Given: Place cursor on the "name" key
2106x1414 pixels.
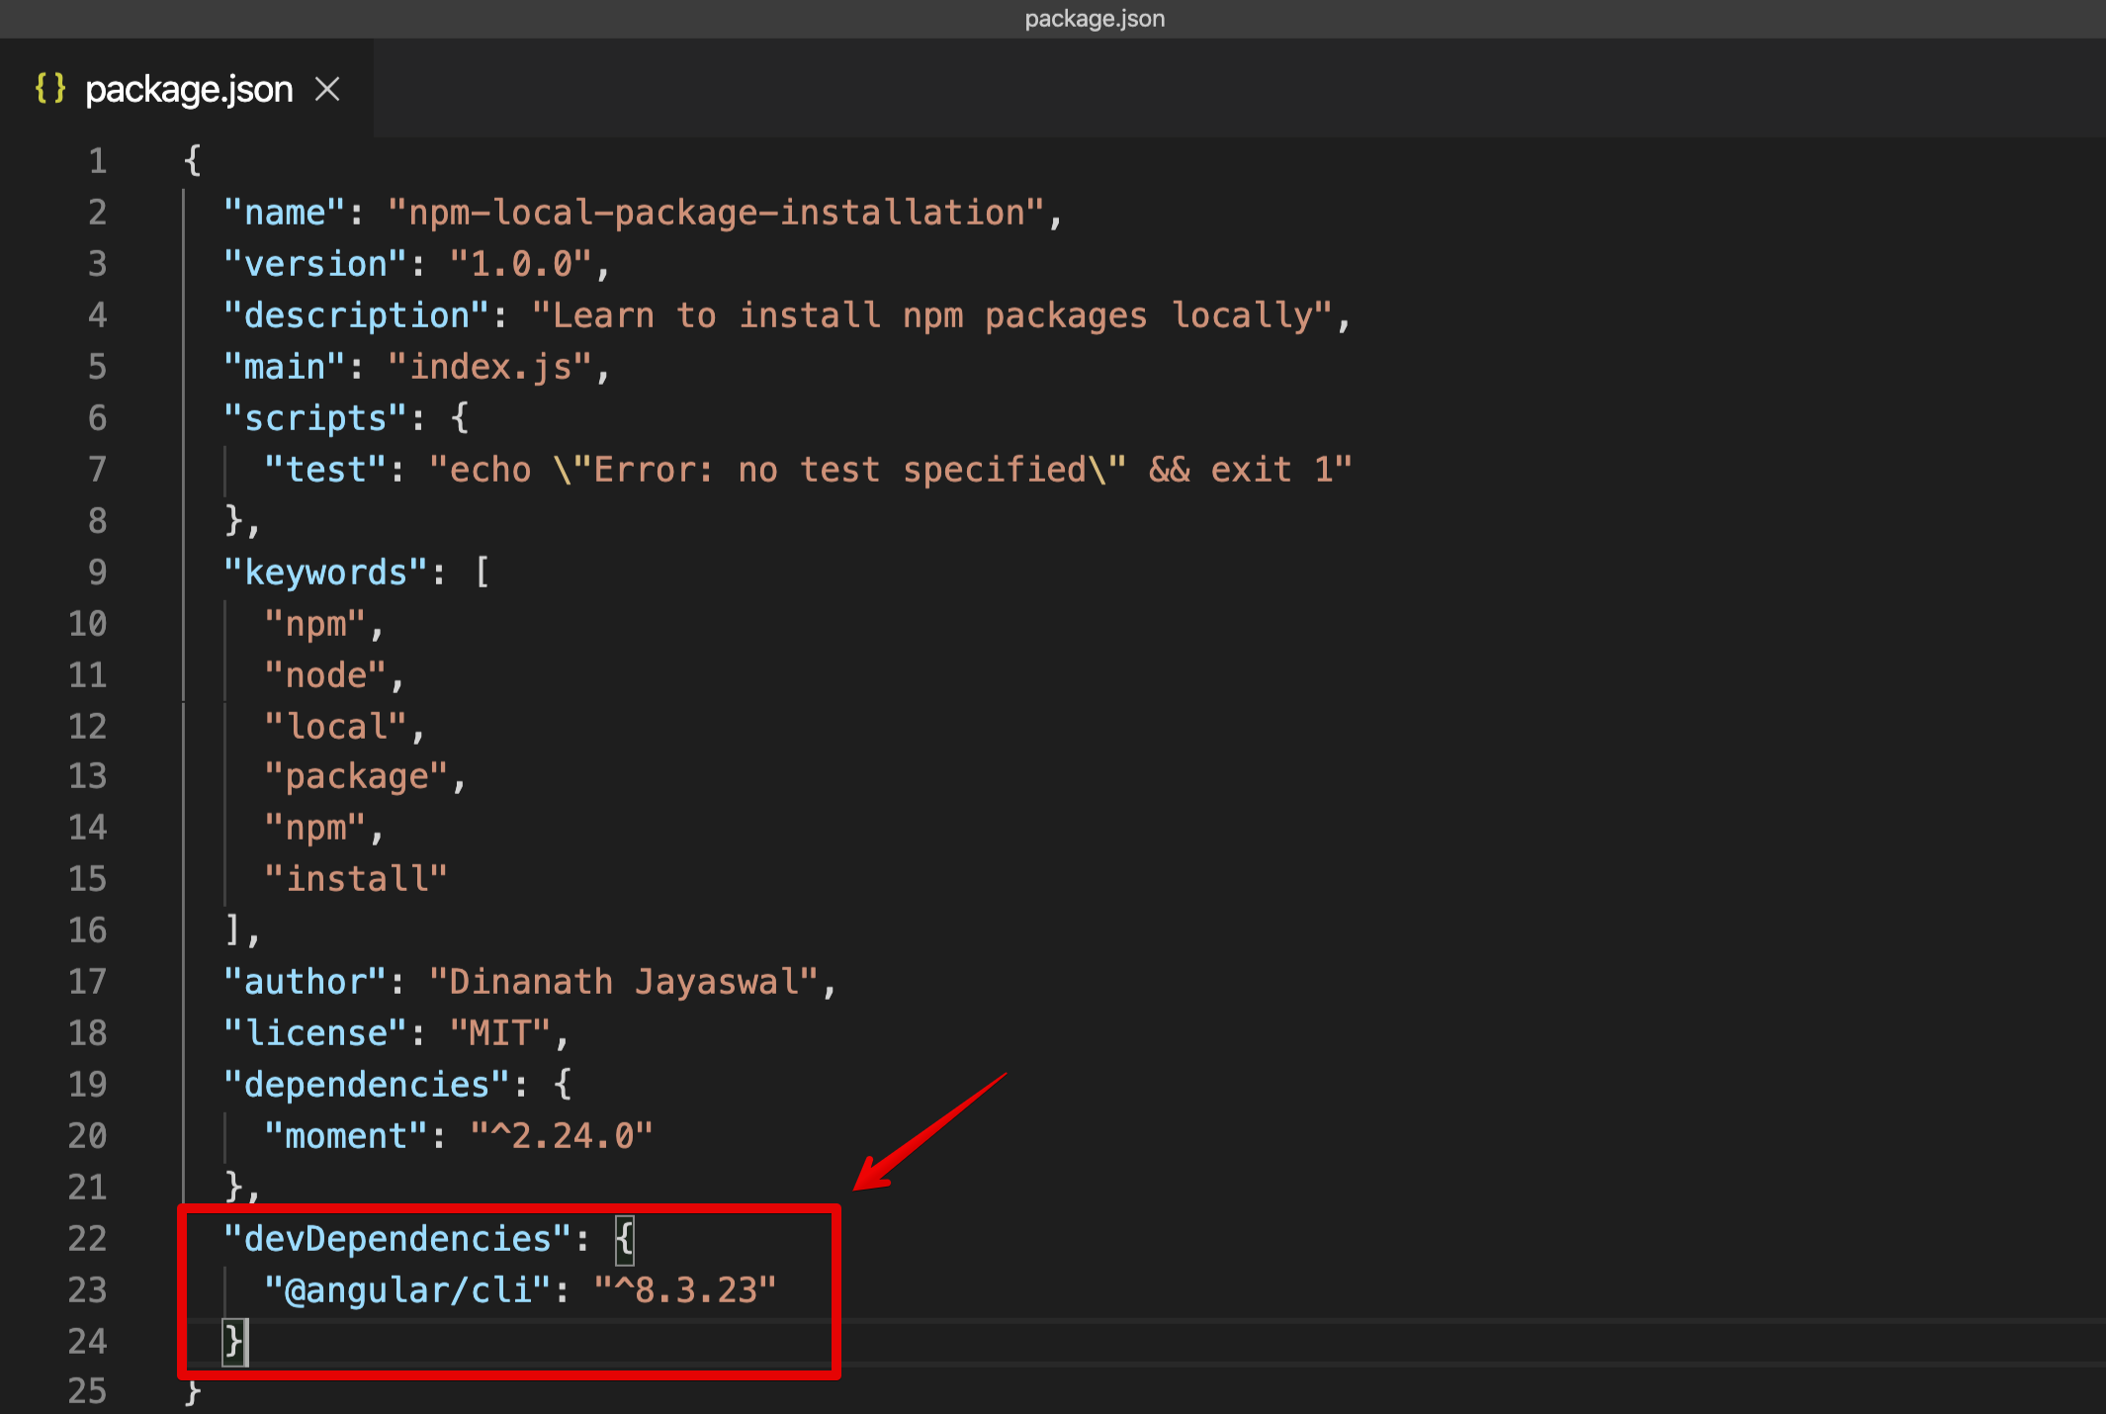Looking at the screenshot, I should click(285, 214).
